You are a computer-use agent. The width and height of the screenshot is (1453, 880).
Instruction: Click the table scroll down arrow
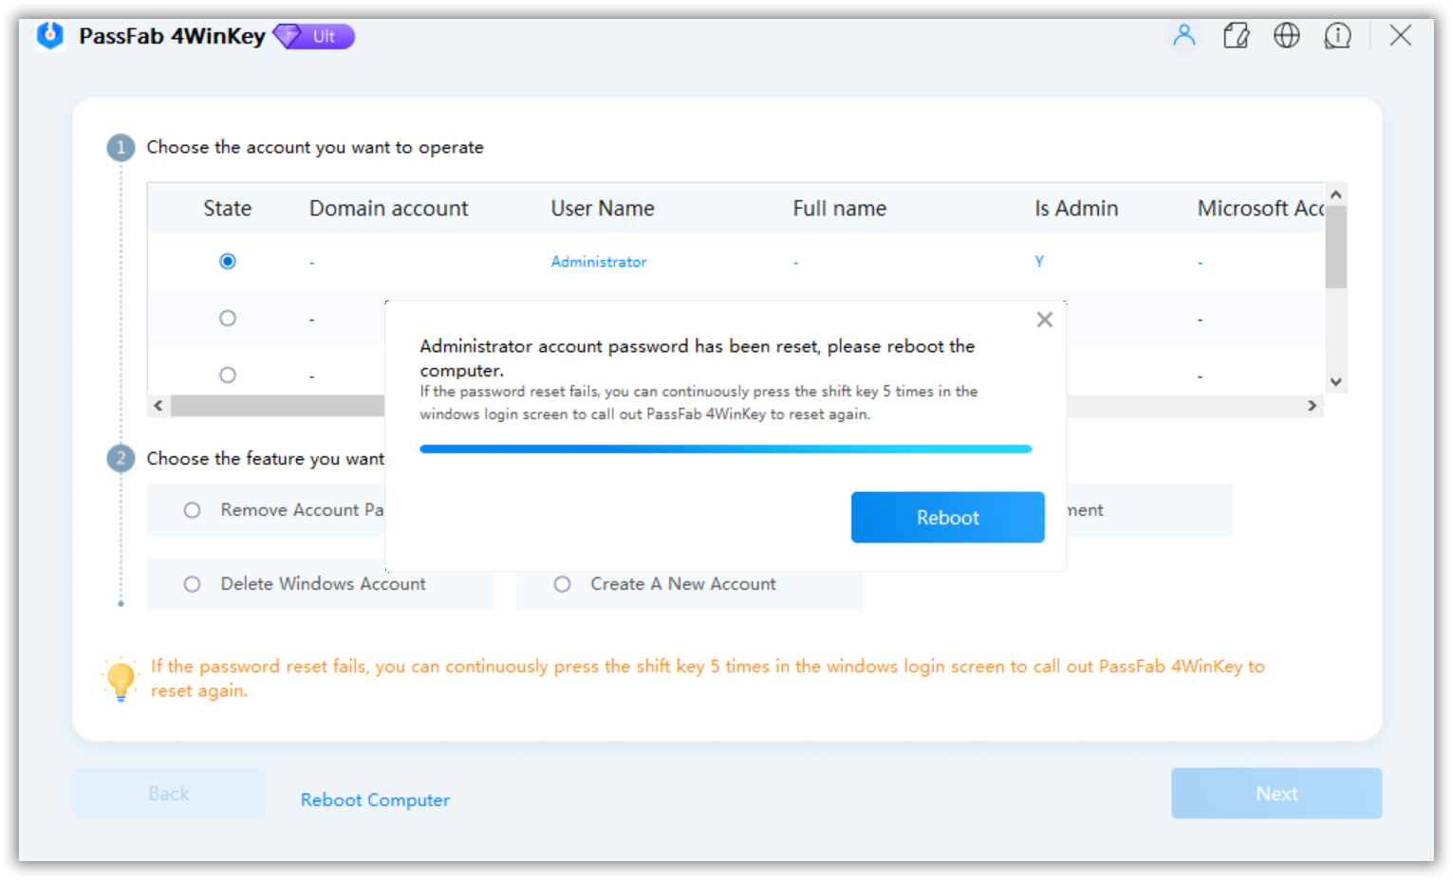[1335, 381]
